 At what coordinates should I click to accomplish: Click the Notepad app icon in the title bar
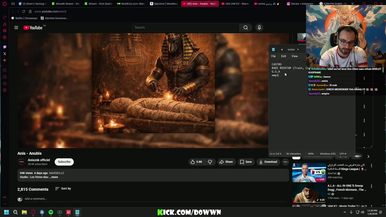click(x=273, y=49)
